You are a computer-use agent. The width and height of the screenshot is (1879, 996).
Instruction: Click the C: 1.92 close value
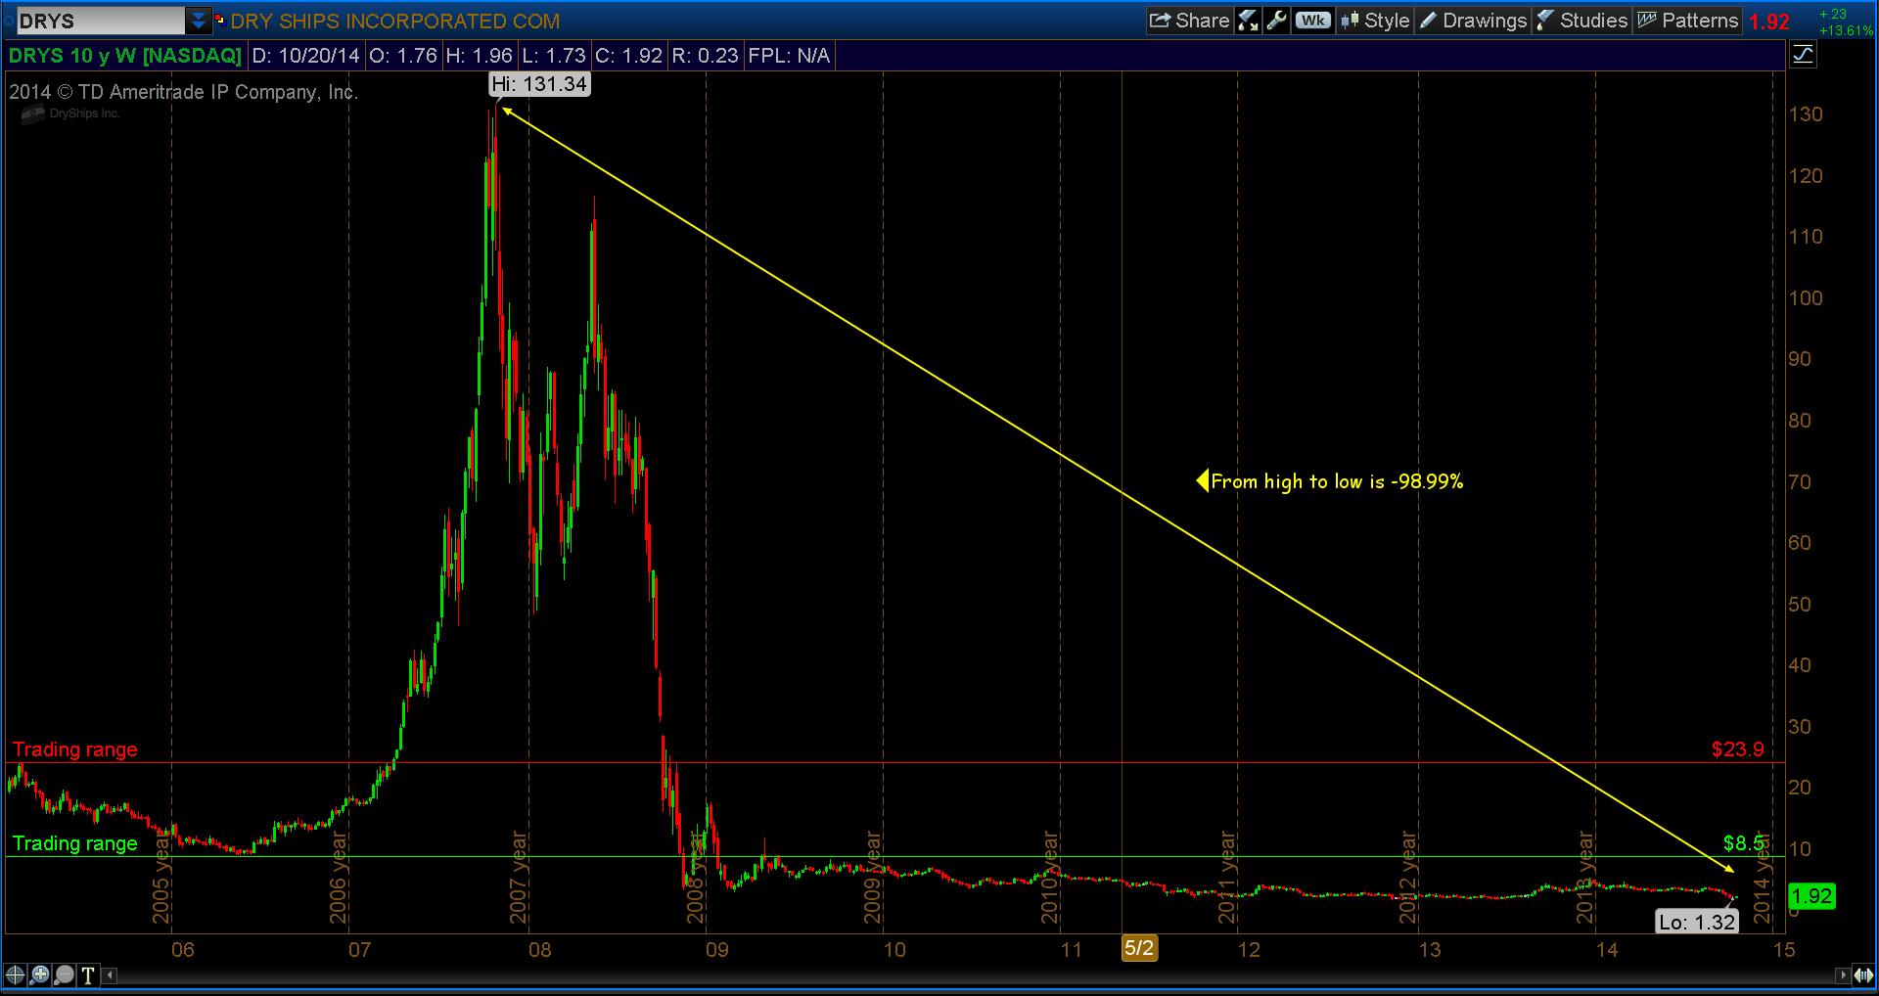628,56
